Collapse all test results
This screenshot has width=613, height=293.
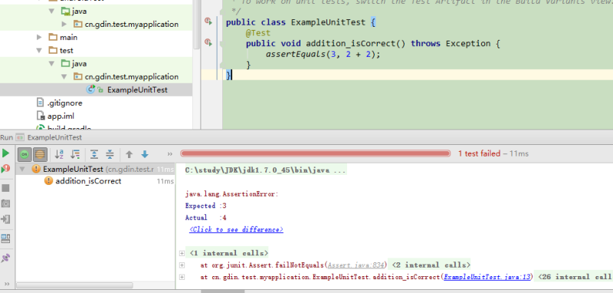(x=110, y=154)
